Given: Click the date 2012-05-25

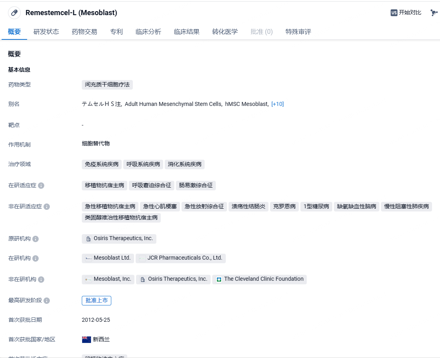Looking at the screenshot, I should [x=96, y=320].
